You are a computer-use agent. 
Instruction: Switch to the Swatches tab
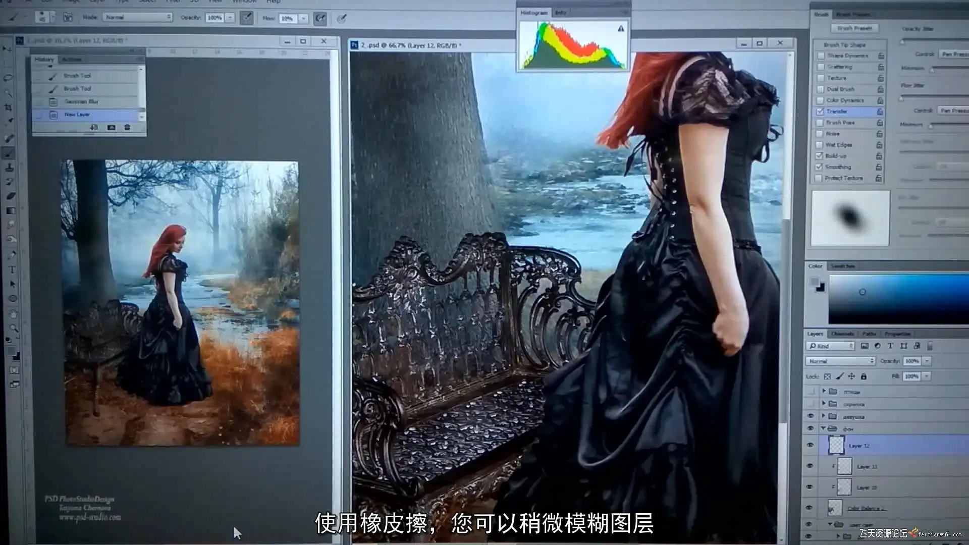pos(843,266)
